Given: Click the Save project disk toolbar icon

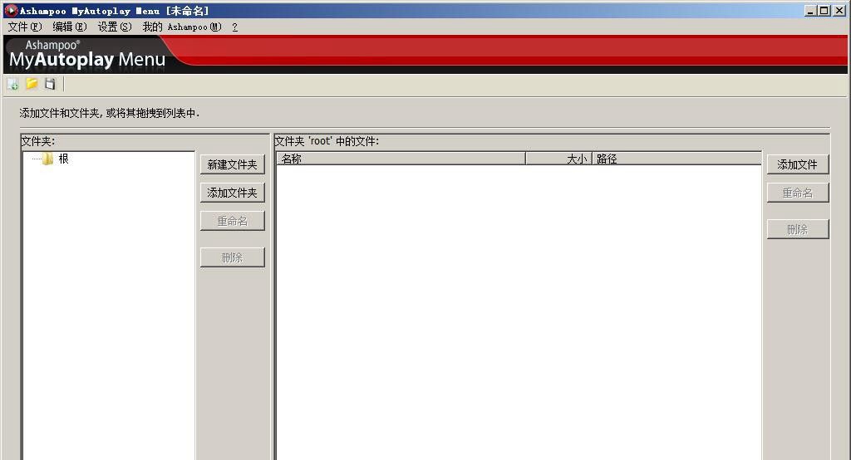Looking at the screenshot, I should coord(50,84).
